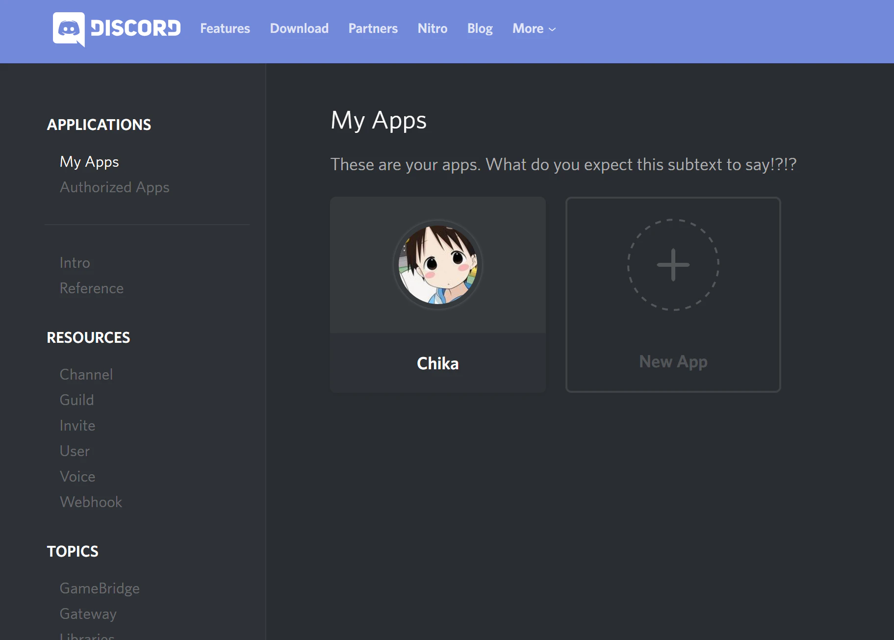This screenshot has width=894, height=640.
Task: Open the Chika app avatar
Action: (438, 264)
